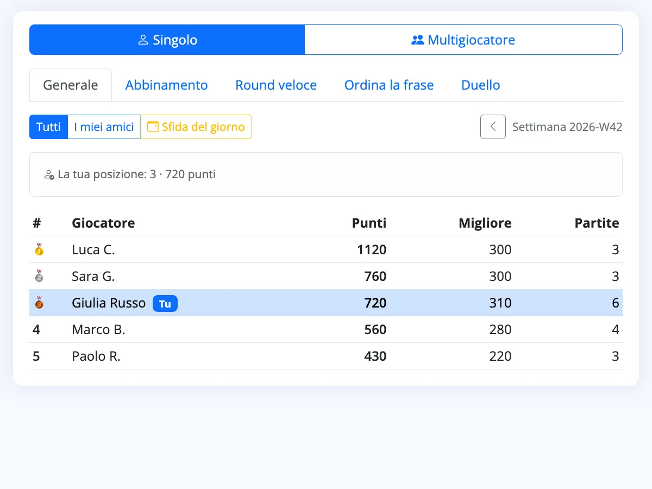
Task: Open the Abbinamento tab
Action: click(x=167, y=85)
